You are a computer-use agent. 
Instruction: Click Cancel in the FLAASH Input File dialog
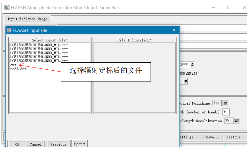35,144
